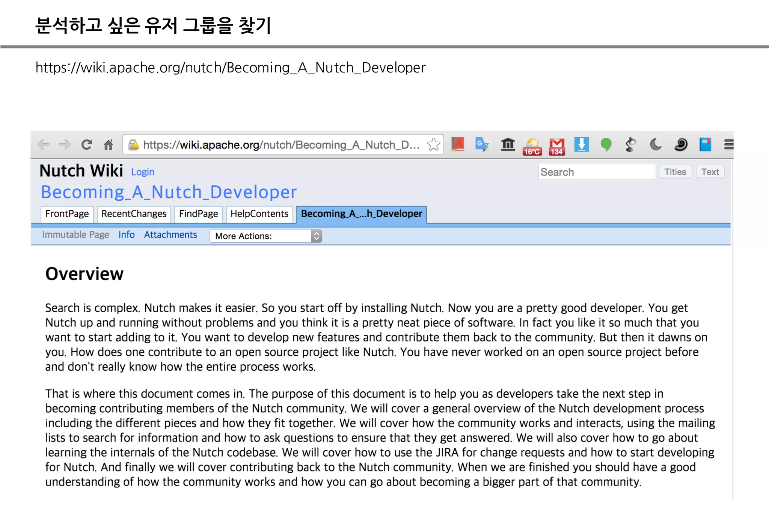
Task: Select the Becoming_A...h_Developer tab
Action: [362, 214]
